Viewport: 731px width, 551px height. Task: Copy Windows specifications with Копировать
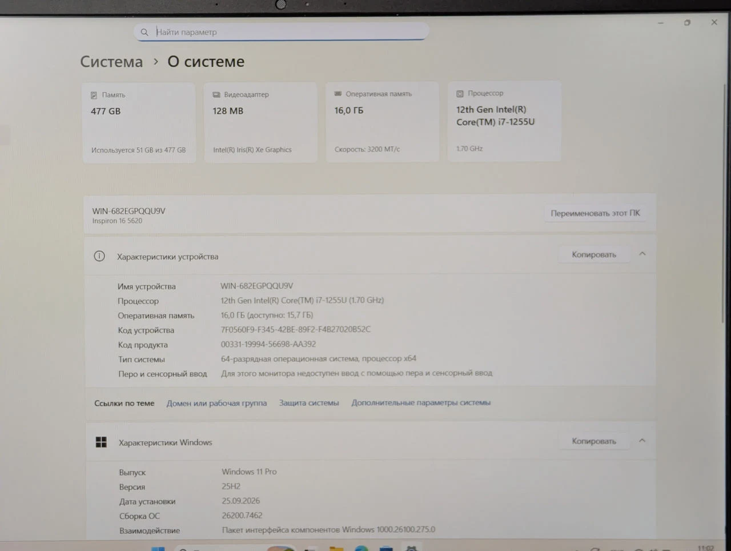pyautogui.click(x=594, y=441)
